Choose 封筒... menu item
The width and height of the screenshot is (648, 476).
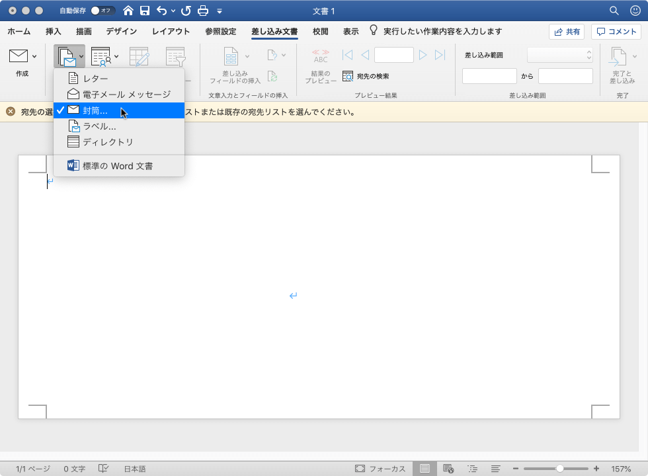click(x=119, y=110)
